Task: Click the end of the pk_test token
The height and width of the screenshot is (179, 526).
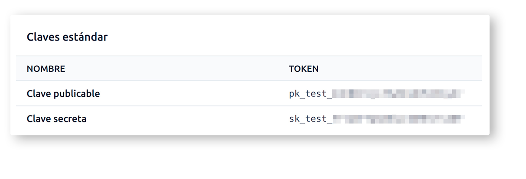Action: [461, 94]
